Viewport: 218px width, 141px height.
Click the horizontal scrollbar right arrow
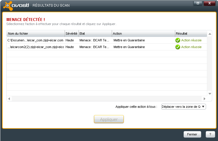(x=204, y=99)
